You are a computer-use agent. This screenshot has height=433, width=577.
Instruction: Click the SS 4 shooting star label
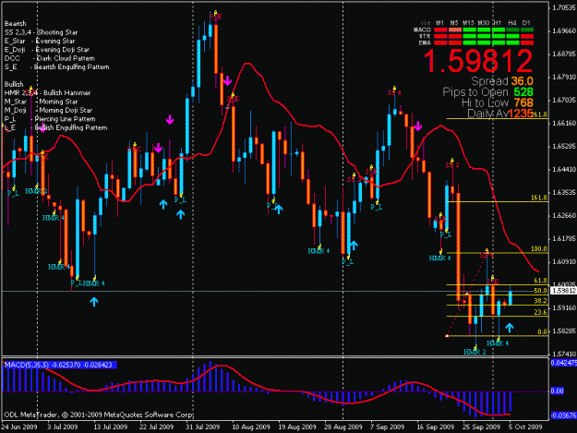pos(394,93)
